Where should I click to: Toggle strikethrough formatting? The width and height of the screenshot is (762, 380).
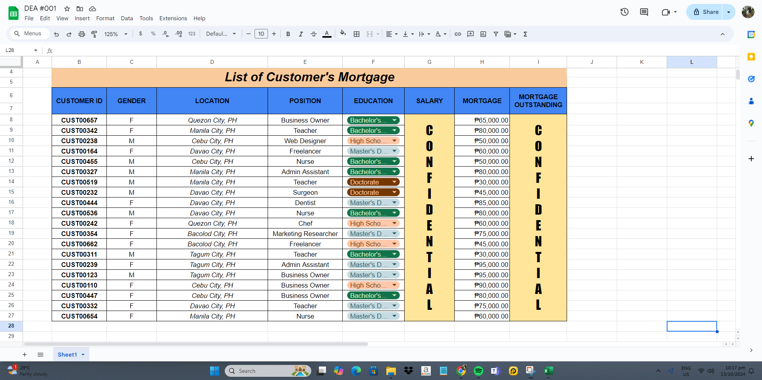click(x=313, y=34)
